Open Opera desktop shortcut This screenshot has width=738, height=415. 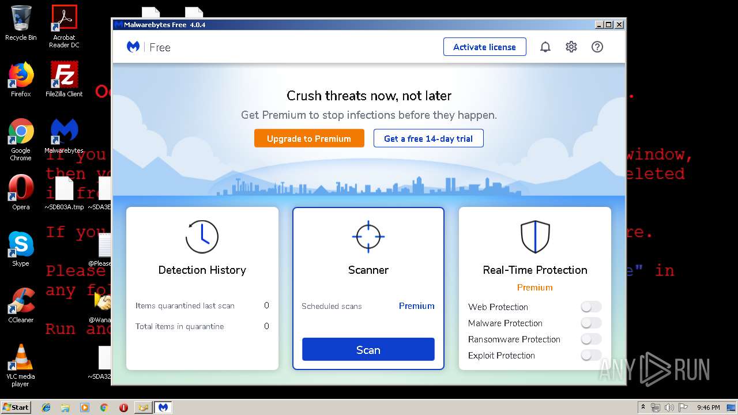click(x=21, y=193)
